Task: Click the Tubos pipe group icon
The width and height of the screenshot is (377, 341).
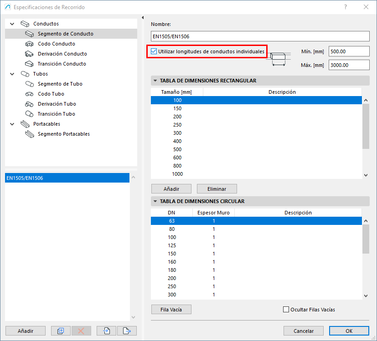Action: pos(25,74)
